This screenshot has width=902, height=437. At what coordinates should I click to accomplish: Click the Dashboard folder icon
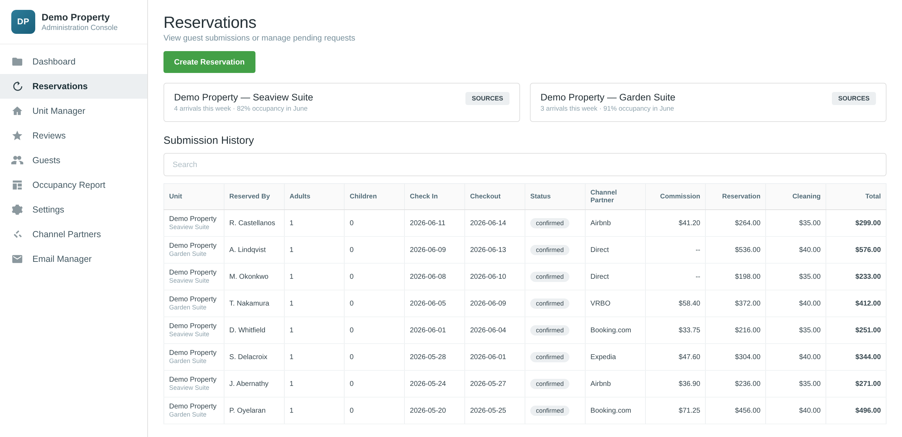[x=17, y=62]
